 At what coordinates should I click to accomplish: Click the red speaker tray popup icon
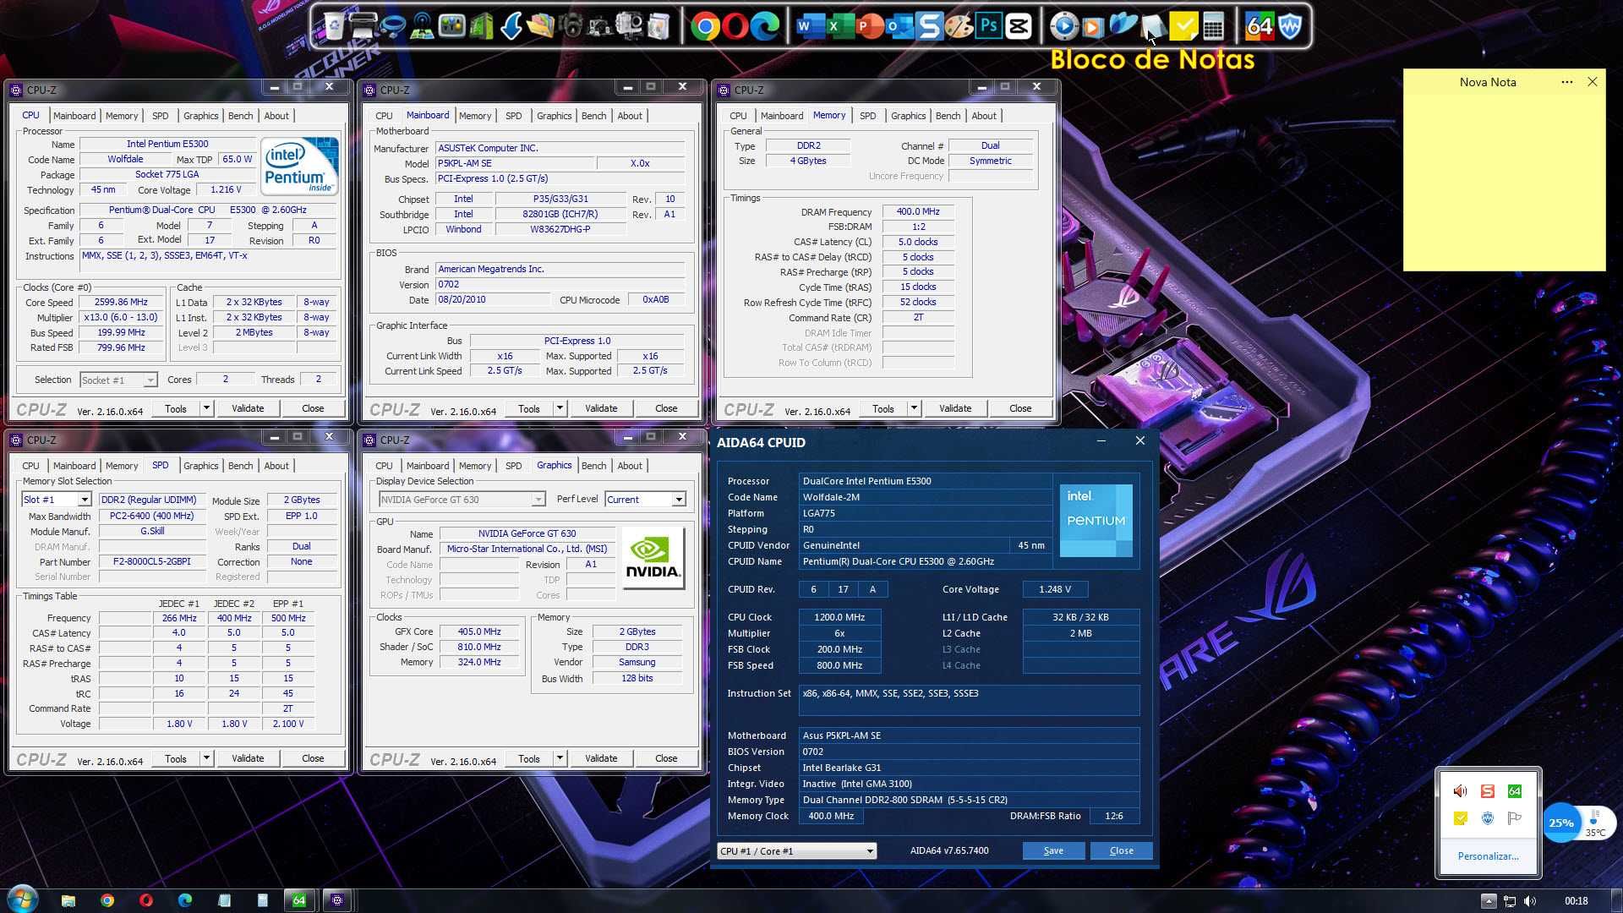coord(1460,791)
